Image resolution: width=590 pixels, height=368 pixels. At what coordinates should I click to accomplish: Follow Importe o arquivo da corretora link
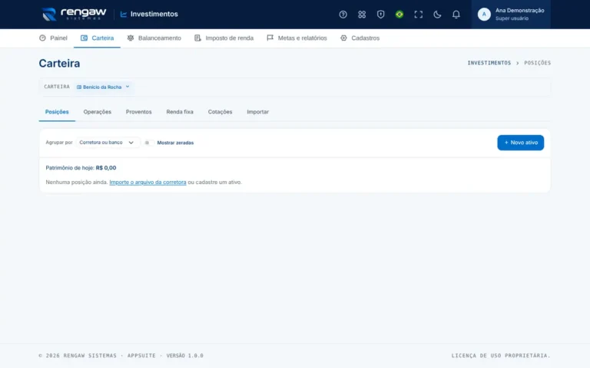[x=147, y=182]
